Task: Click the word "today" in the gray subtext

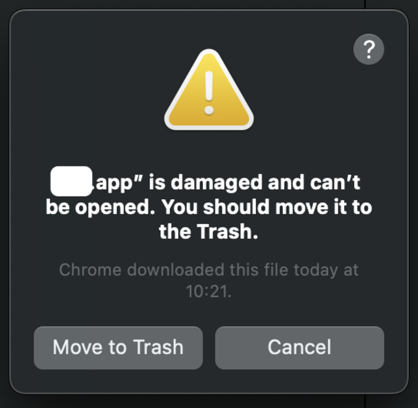Action: (x=316, y=270)
